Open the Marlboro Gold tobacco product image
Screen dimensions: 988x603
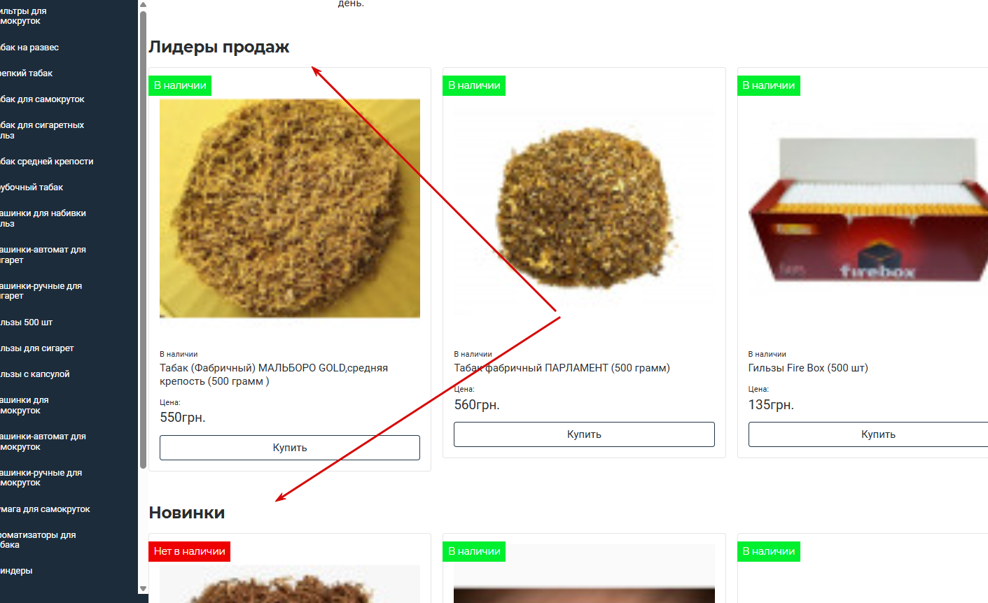tap(290, 208)
